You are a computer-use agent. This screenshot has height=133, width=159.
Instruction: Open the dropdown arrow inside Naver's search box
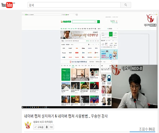click(96, 22)
